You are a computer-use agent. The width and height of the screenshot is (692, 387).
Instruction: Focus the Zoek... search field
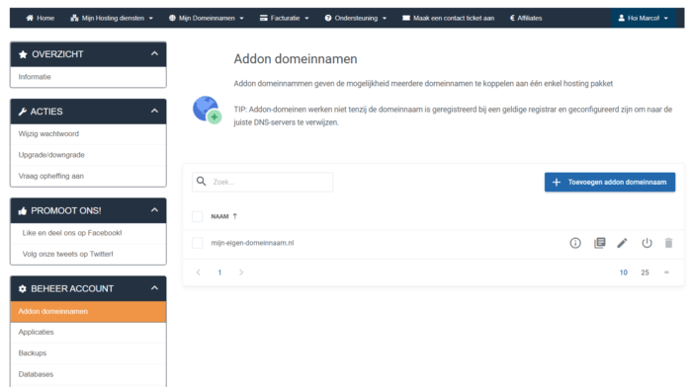click(263, 182)
